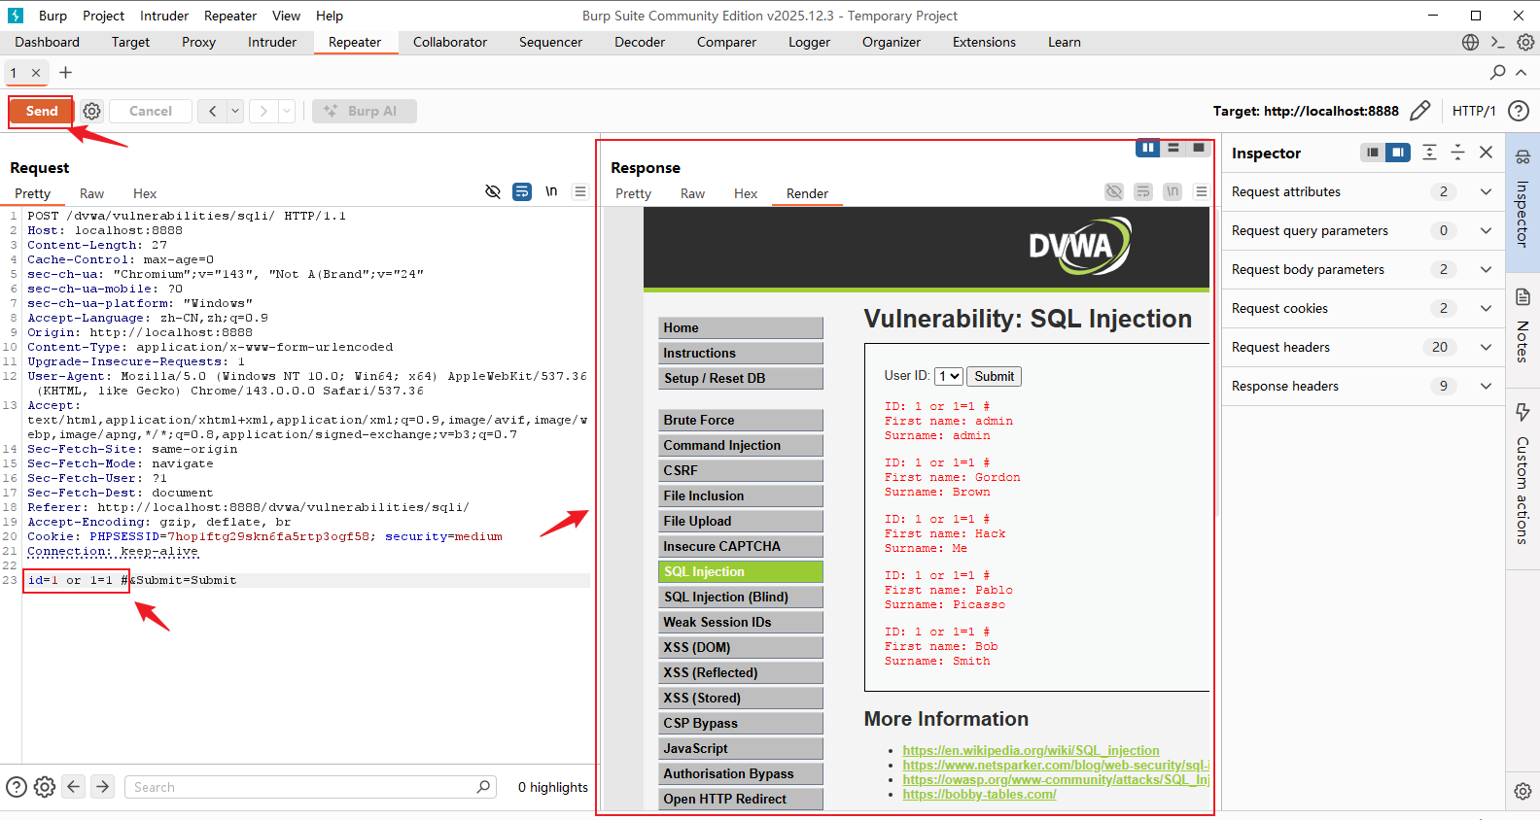Open search settings gear icon
The height and width of the screenshot is (820, 1540).
point(45,787)
